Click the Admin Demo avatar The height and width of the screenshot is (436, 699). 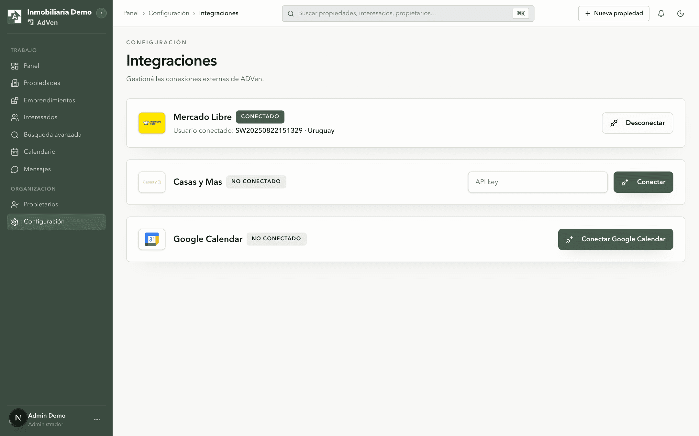18,418
